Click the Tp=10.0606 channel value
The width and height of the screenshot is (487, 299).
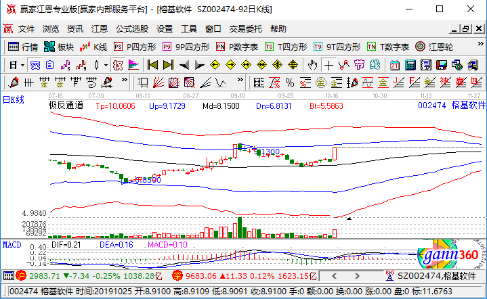(x=116, y=106)
